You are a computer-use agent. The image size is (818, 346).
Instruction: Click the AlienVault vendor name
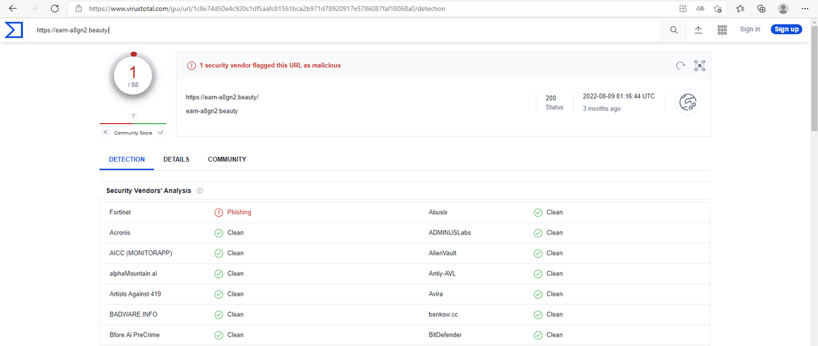pos(442,253)
